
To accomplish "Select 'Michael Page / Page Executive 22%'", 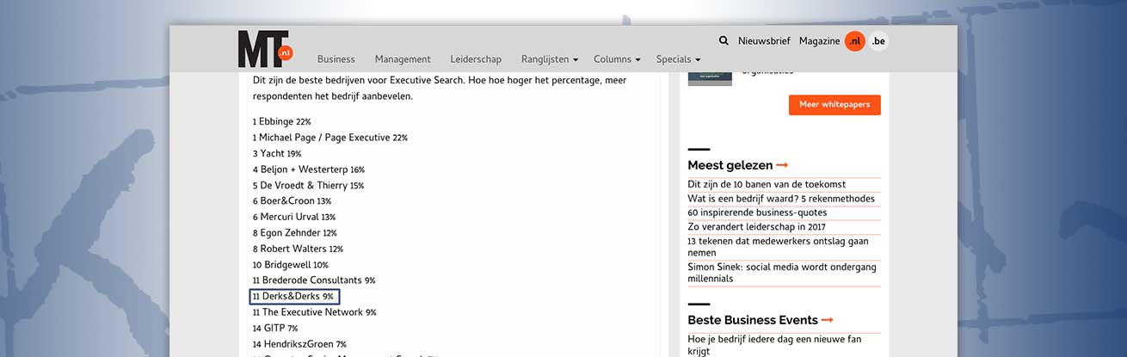I will click(x=330, y=138).
